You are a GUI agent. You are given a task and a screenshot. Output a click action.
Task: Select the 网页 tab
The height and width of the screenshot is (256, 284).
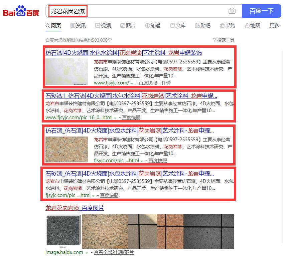(x=53, y=25)
